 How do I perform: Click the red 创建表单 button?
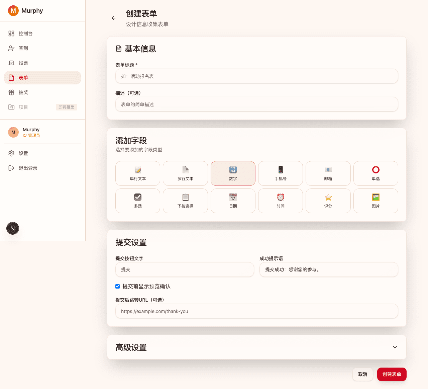[x=392, y=374]
